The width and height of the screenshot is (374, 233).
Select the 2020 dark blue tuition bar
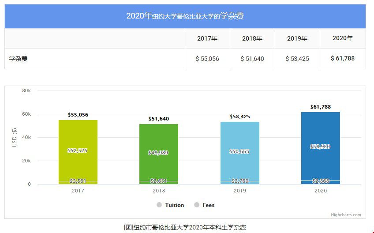pos(321,146)
